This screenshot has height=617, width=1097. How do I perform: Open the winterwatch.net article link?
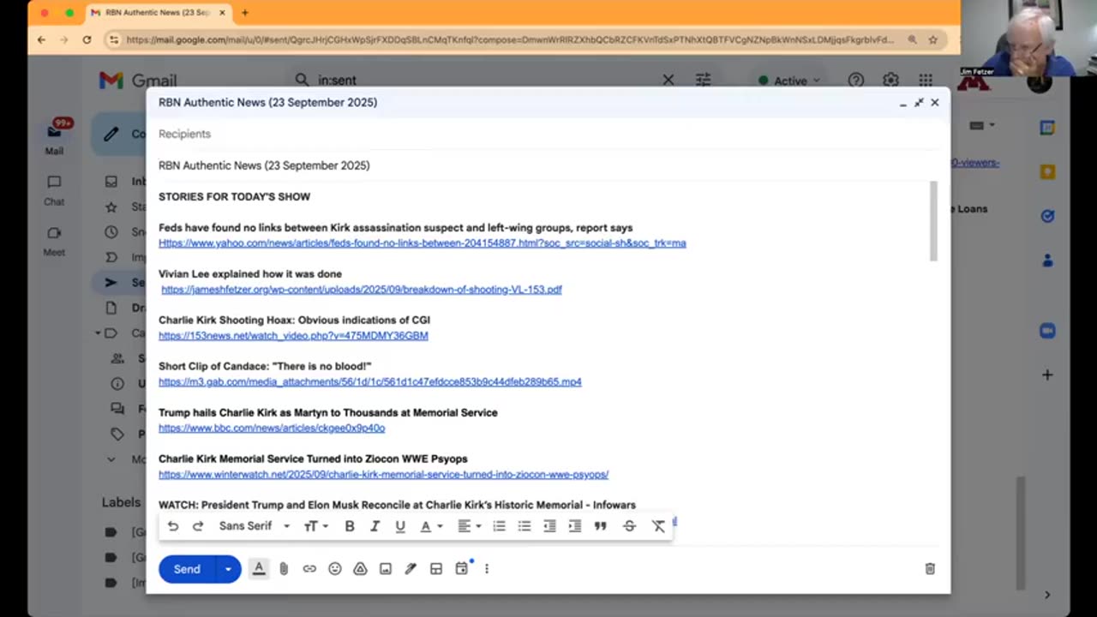[384, 475]
